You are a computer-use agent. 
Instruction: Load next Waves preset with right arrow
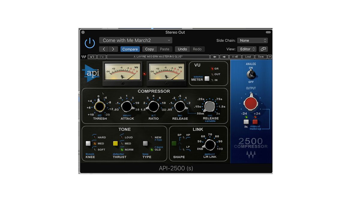point(224,57)
